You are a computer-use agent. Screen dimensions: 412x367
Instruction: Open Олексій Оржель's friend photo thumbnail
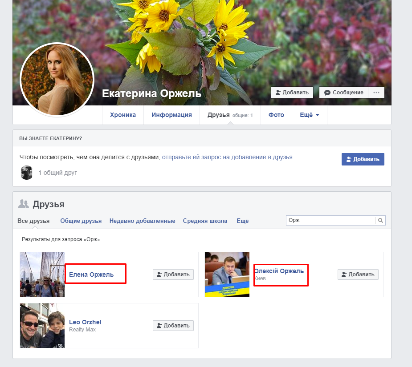tap(227, 274)
